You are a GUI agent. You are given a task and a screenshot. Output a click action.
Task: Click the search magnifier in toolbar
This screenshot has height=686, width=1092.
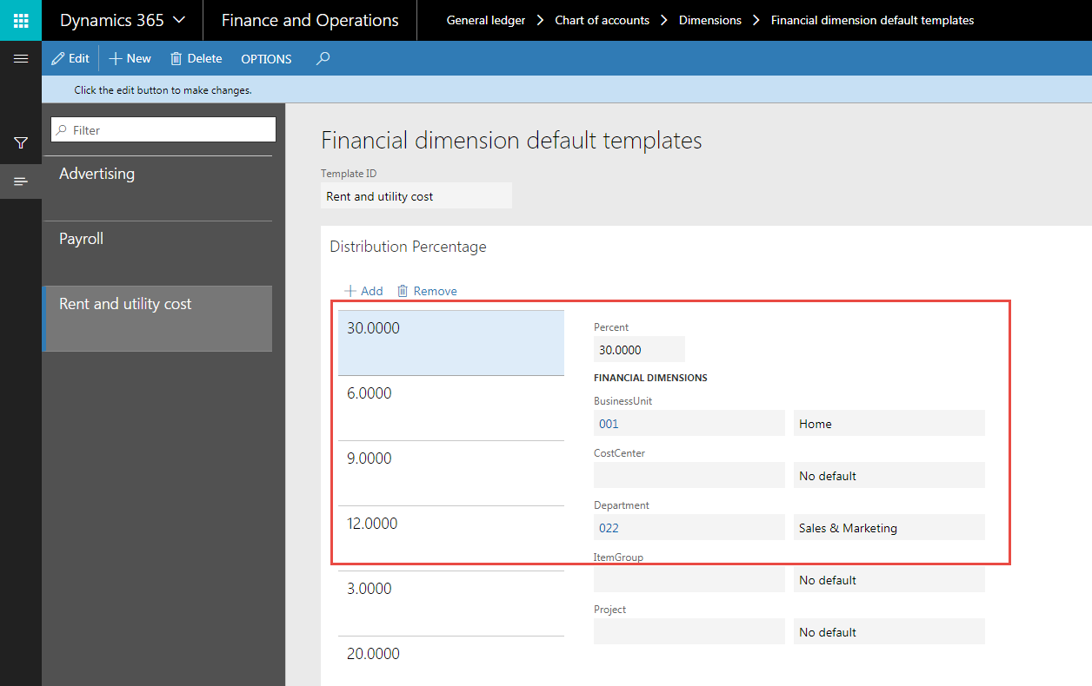(323, 58)
